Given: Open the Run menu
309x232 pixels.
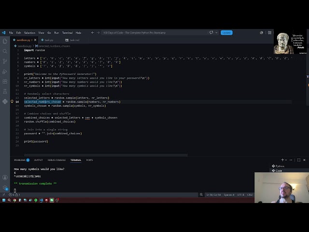Looking at the screenshot, I should (x=56, y=33).
